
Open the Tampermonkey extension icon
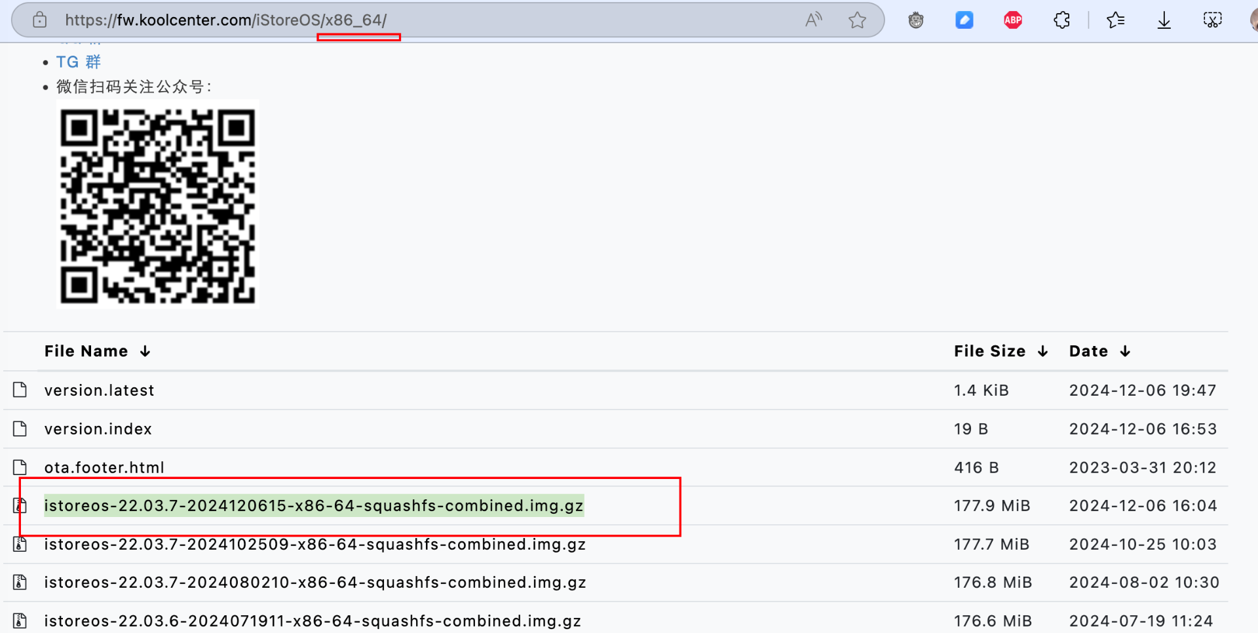pos(916,20)
